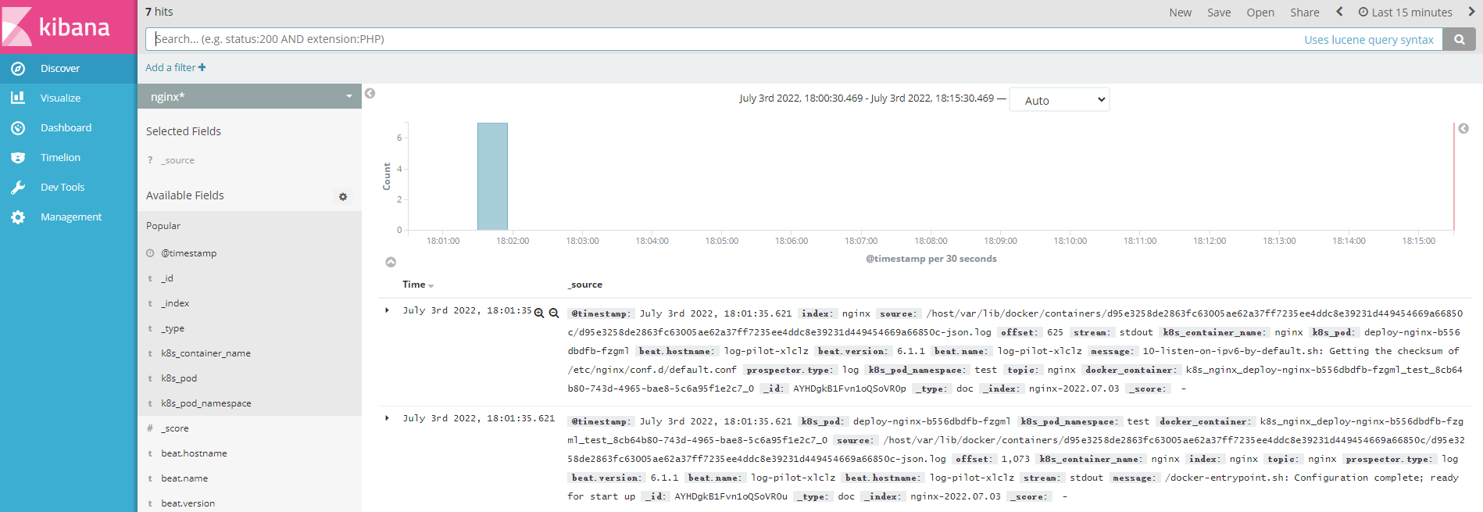Open Visualize from the sidebar
Screen dimensions: 1483x512
(x=68, y=98)
